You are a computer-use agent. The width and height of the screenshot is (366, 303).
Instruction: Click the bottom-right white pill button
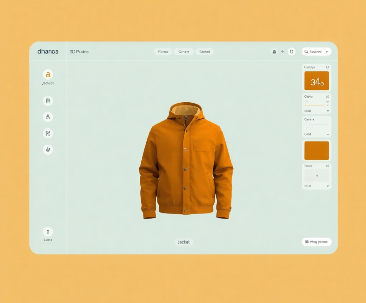point(316,242)
